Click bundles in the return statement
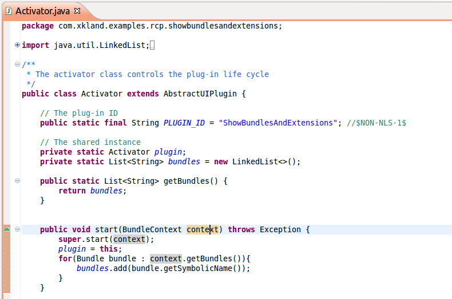Viewport: 452px width, 299px height. point(106,191)
